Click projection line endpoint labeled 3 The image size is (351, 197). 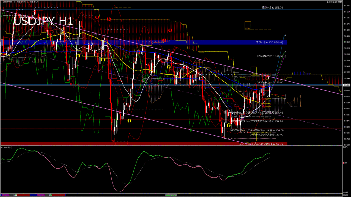click(286, 35)
